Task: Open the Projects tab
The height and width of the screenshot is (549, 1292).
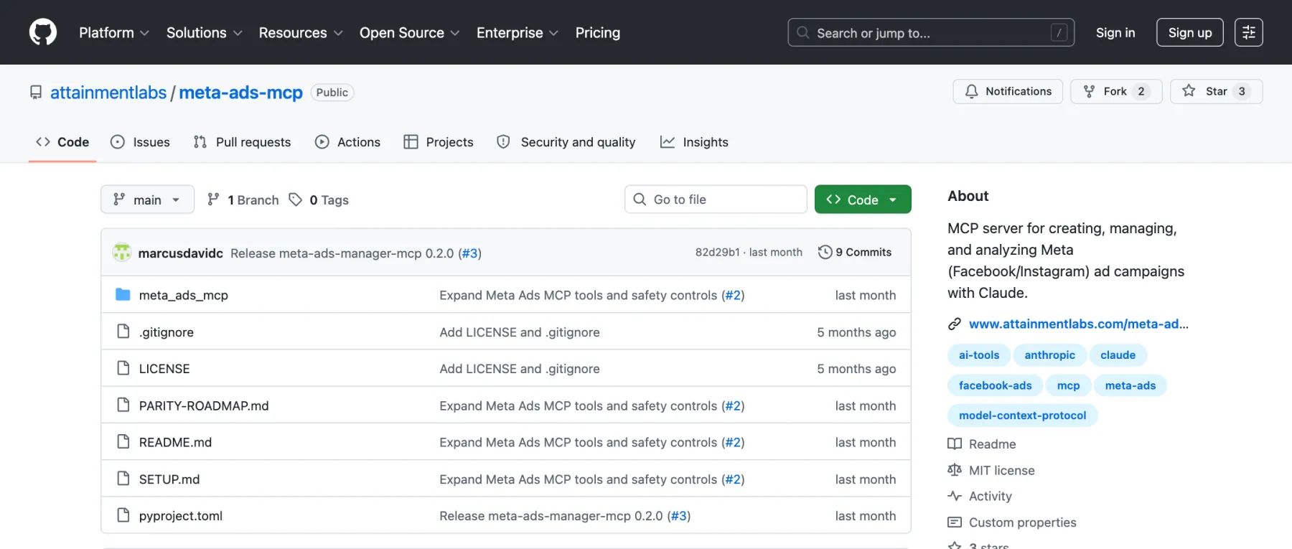Action: tap(439, 142)
